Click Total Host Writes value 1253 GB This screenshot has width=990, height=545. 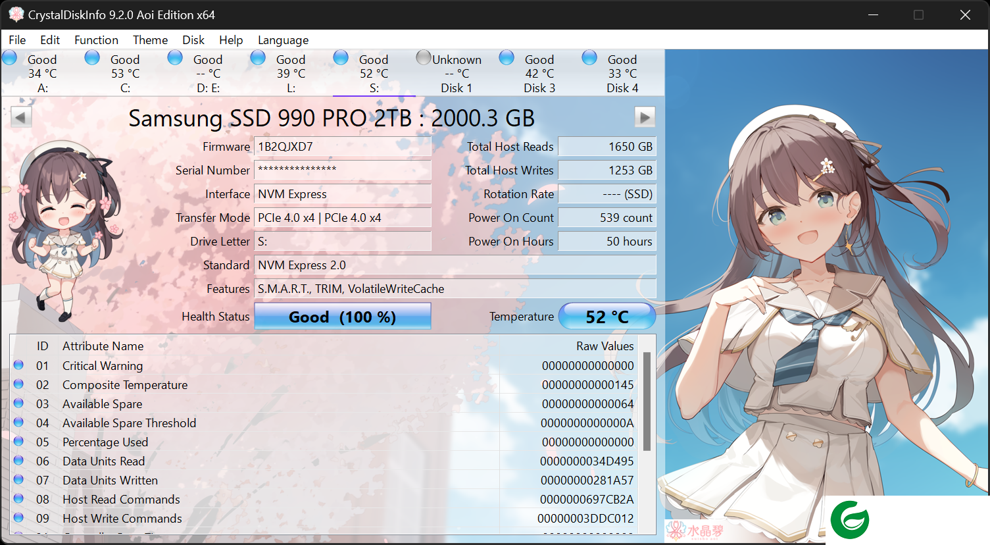tap(607, 170)
